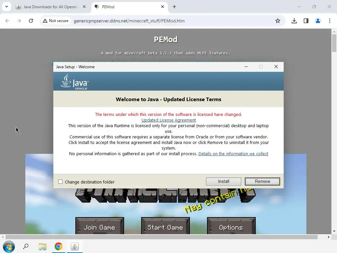
Task: Close the Java Setup dialog
Action: tap(276, 67)
